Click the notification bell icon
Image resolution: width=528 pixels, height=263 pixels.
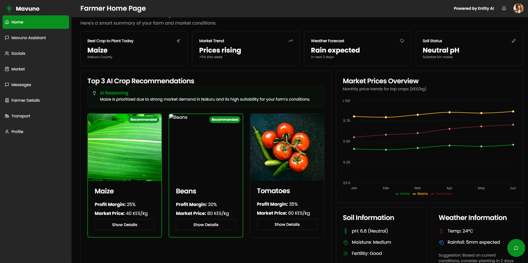504,8
